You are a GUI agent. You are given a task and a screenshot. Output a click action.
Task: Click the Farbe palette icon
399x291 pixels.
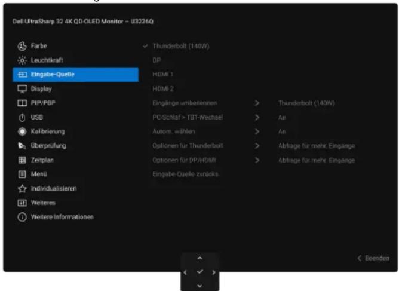pyautogui.click(x=22, y=46)
